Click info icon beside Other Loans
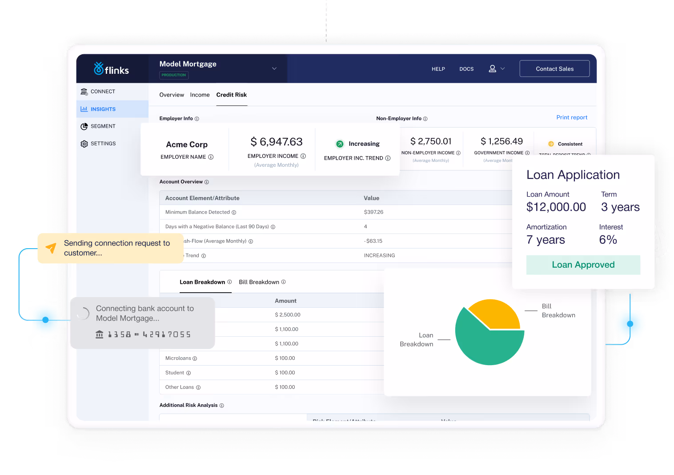674x475 pixels. [x=198, y=387]
